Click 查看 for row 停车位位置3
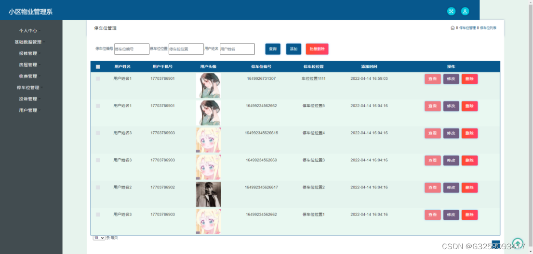 point(432,160)
